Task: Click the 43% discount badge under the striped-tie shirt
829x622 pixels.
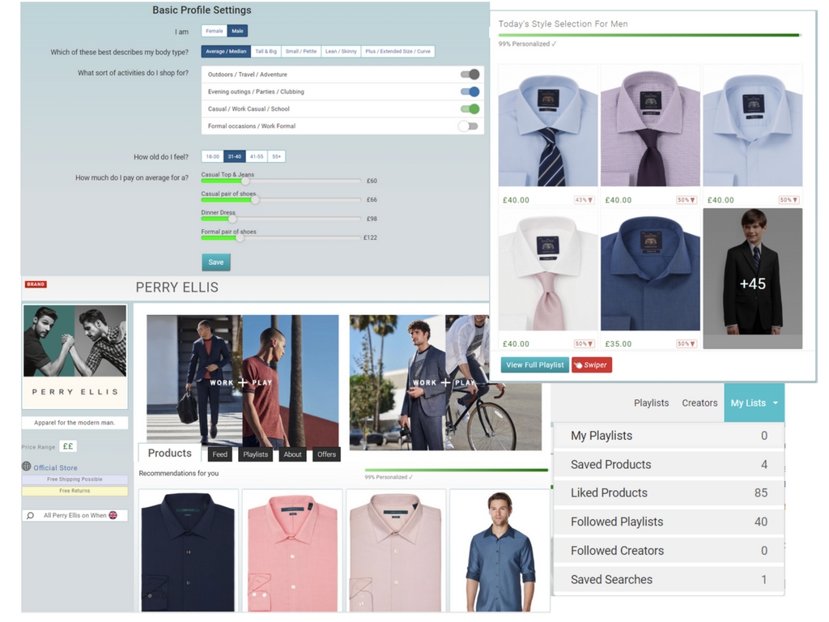Action: pyautogui.click(x=585, y=200)
